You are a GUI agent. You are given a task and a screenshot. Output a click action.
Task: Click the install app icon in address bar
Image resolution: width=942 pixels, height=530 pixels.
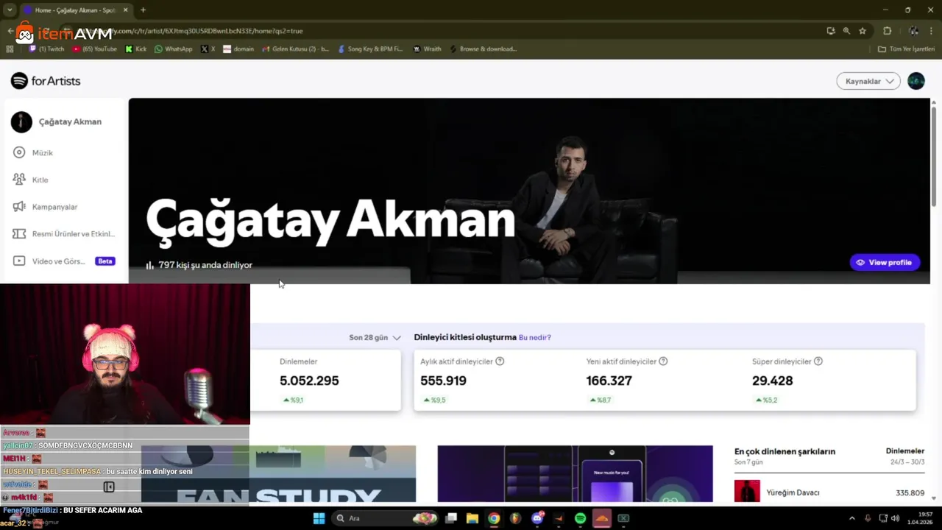click(x=831, y=31)
